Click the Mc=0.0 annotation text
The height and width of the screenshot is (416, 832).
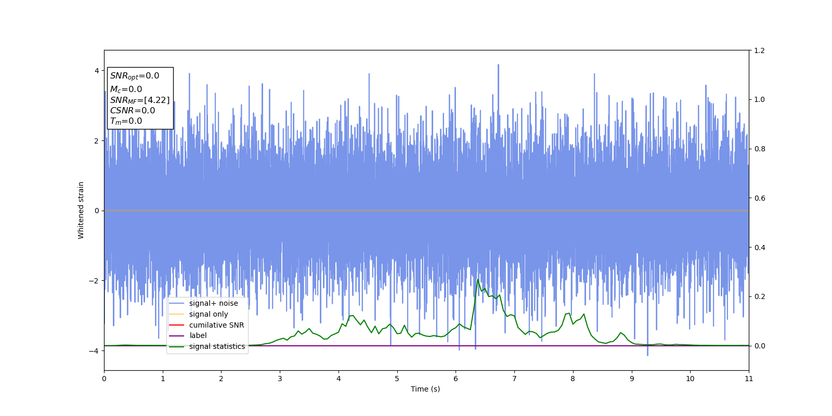pos(126,89)
